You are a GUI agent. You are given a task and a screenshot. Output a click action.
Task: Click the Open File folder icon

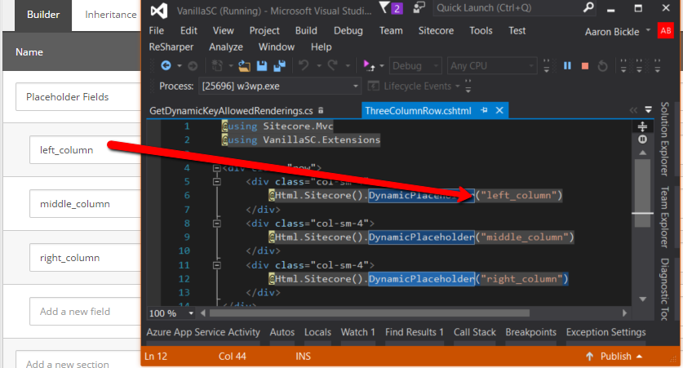point(244,66)
